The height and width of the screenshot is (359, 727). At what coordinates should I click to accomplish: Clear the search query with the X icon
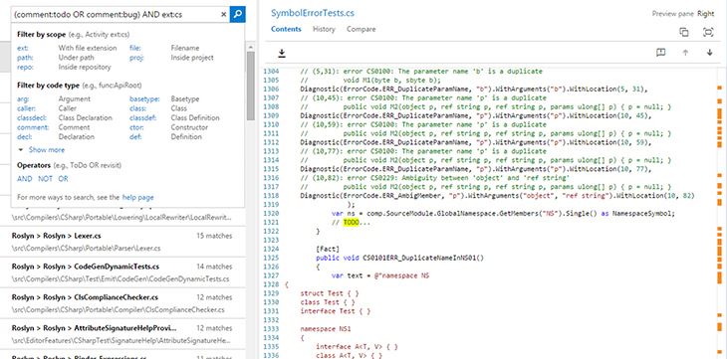point(223,14)
